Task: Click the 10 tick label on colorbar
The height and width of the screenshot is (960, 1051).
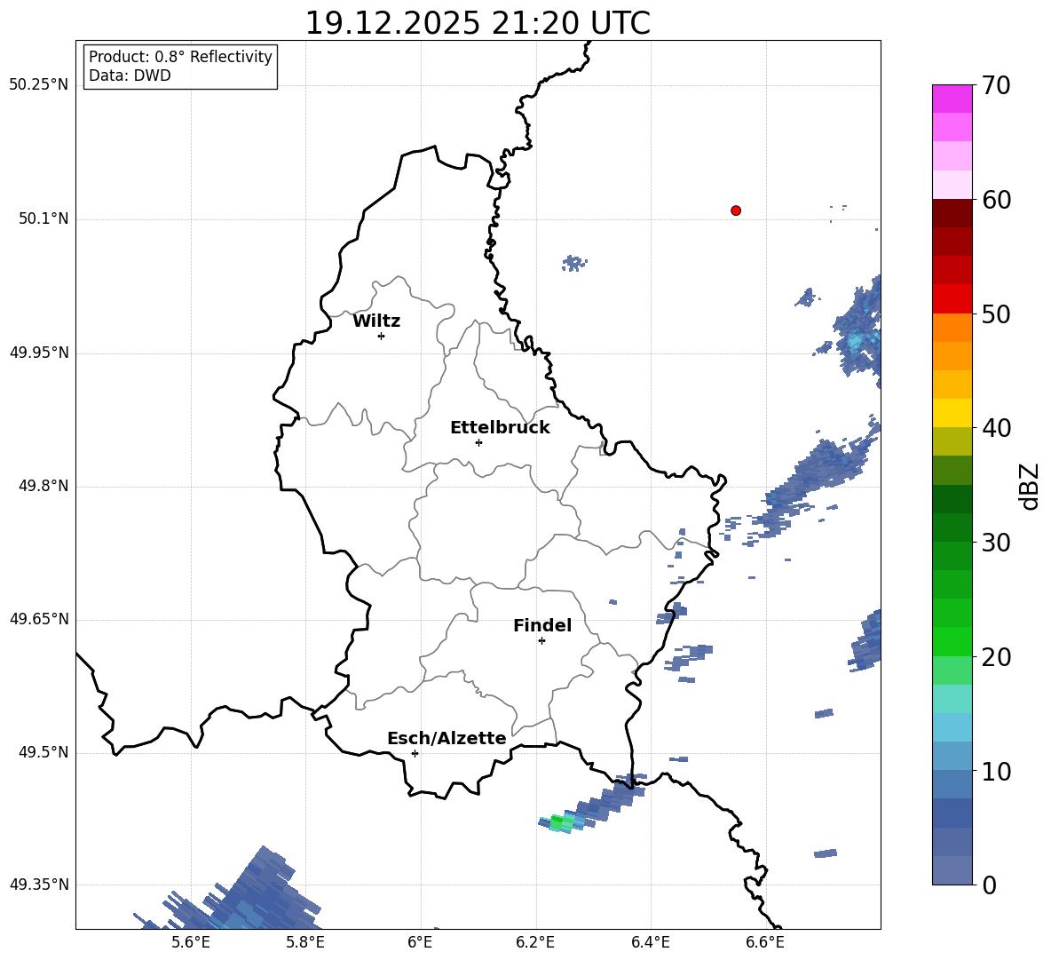Action: pos(996,771)
